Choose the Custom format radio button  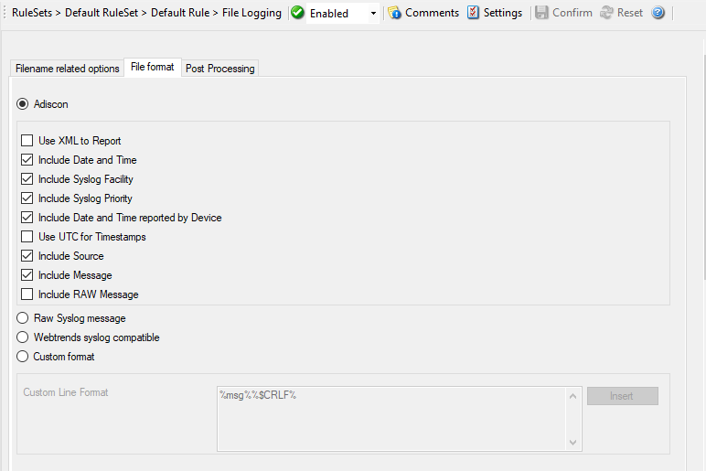click(x=23, y=357)
